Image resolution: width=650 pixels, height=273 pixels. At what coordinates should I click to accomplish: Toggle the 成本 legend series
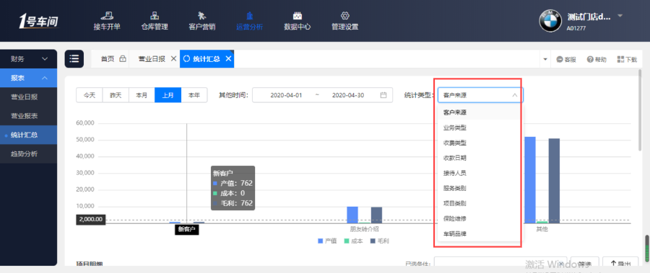pos(354,241)
